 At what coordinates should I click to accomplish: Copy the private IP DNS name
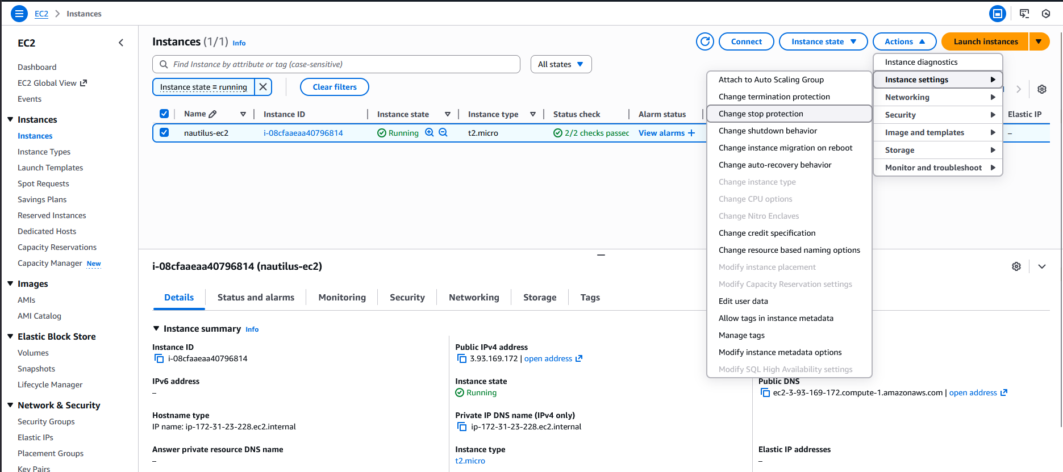[462, 427]
